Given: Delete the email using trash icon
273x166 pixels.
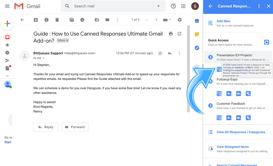Looking at the screenshot, I should 57,20.
